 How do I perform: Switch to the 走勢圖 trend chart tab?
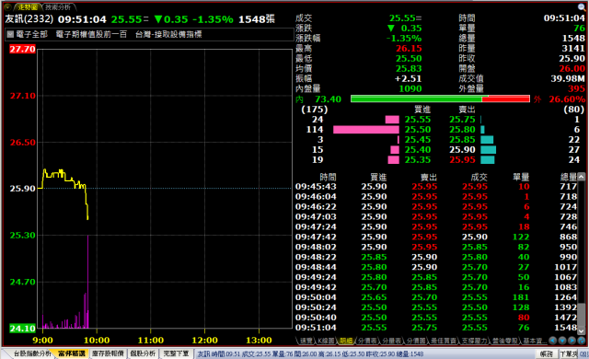(x=28, y=6)
